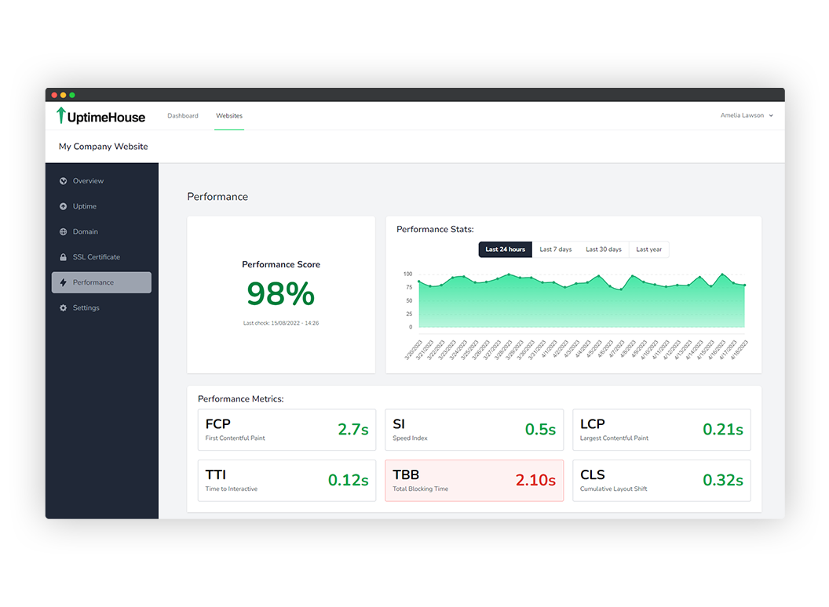Viewport: 829px width, 607px height.
Task: Click the UptimeHouse arrow logo
Action: pos(61,115)
